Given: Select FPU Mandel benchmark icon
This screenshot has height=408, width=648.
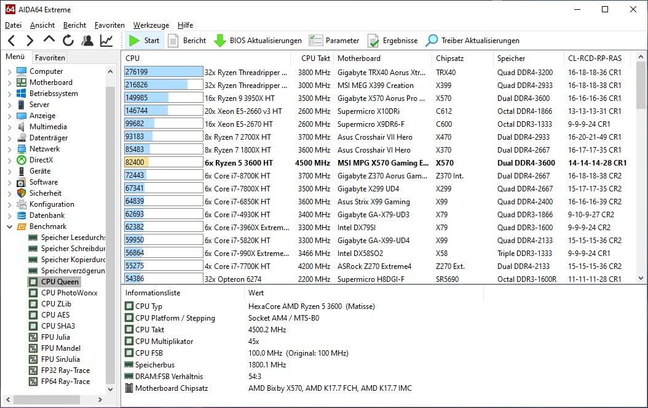Looking at the screenshot, I should coord(33,348).
